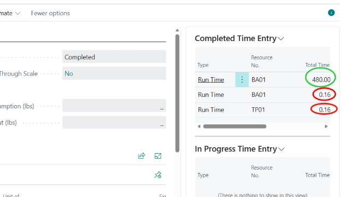Click Fewer options
The height and width of the screenshot is (197, 350).
[50, 13]
